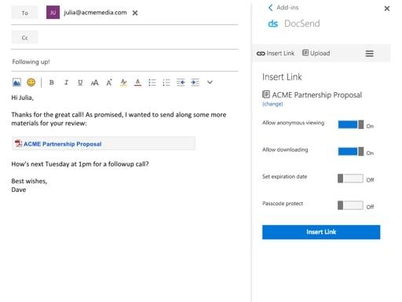
Task: Click the (change) document link
Action: coord(272,104)
